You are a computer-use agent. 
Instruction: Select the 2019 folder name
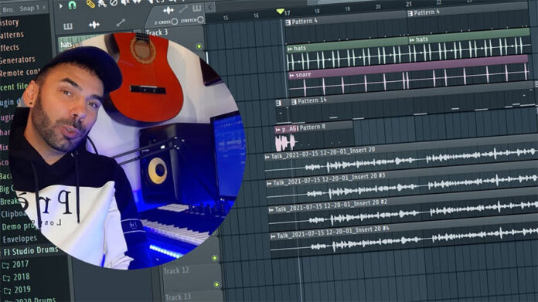(22, 290)
